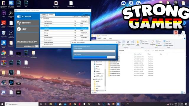Screen dimensions: 189x106
Task: Open the Recycle Bin desktop icon
Action: (x=4, y=34)
